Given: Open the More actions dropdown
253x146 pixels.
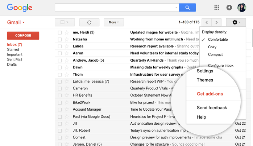Looking at the screenshot, I should 114,22.
